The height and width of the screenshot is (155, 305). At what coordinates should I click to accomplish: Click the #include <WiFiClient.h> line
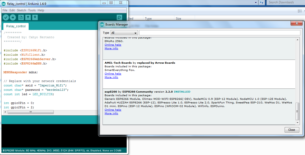tap(25, 55)
